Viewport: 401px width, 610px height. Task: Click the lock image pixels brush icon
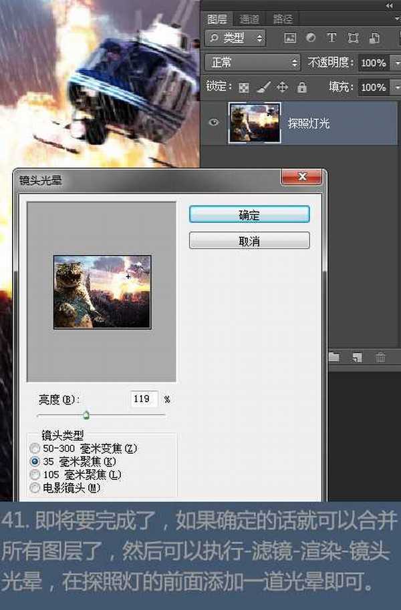click(x=263, y=87)
